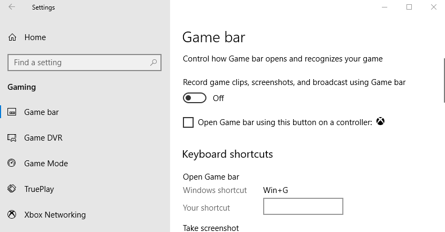Click the back arrow in Settings
Screen dimensions: 445x232
click(12, 7)
